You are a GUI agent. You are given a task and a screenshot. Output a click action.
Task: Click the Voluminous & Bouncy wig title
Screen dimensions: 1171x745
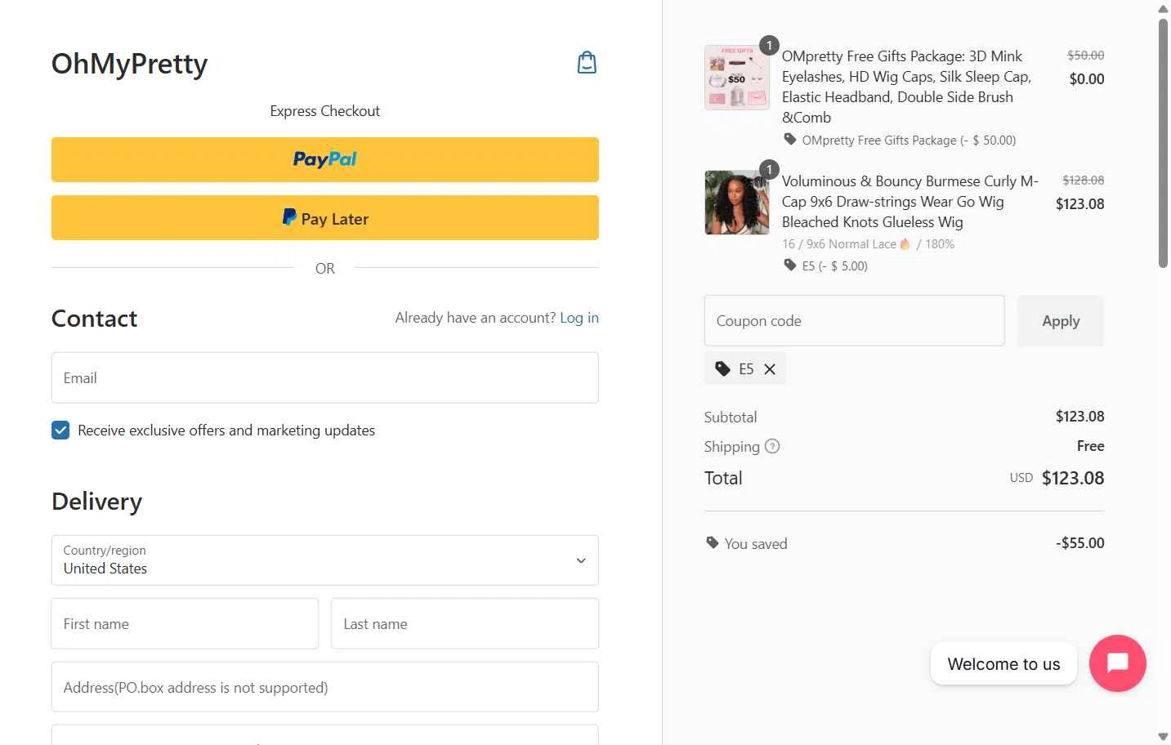coord(910,202)
